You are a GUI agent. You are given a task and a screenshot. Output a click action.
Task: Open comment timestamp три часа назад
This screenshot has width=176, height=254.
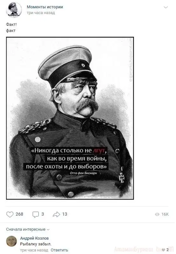34,250
